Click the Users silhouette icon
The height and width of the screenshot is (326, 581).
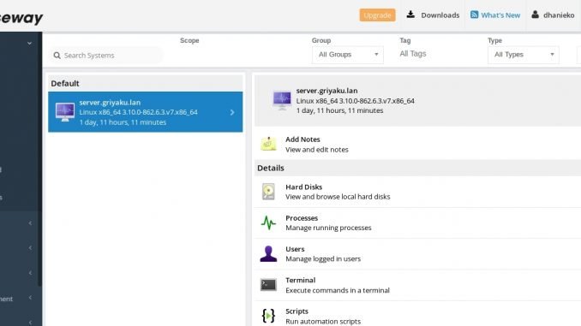click(268, 254)
